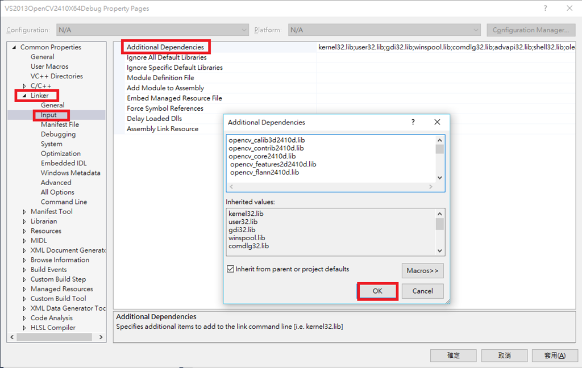Screen dimensions: 582x368
Task: Select Input under Linker
Action: (49, 115)
